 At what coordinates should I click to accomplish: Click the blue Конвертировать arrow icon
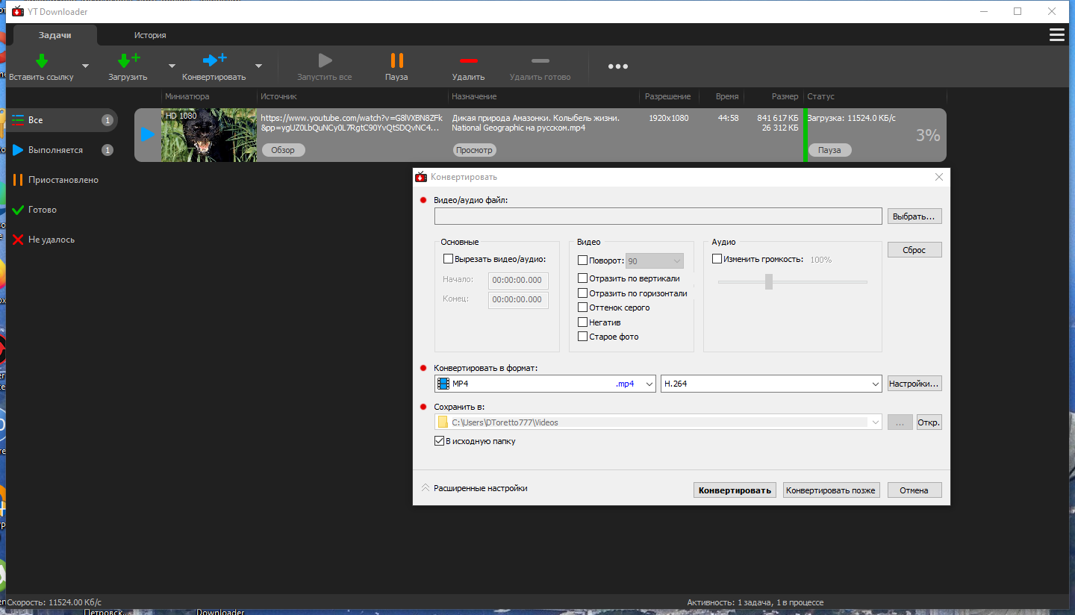215,60
